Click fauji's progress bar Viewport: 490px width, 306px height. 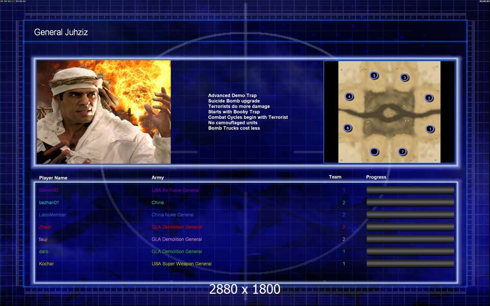click(410, 239)
